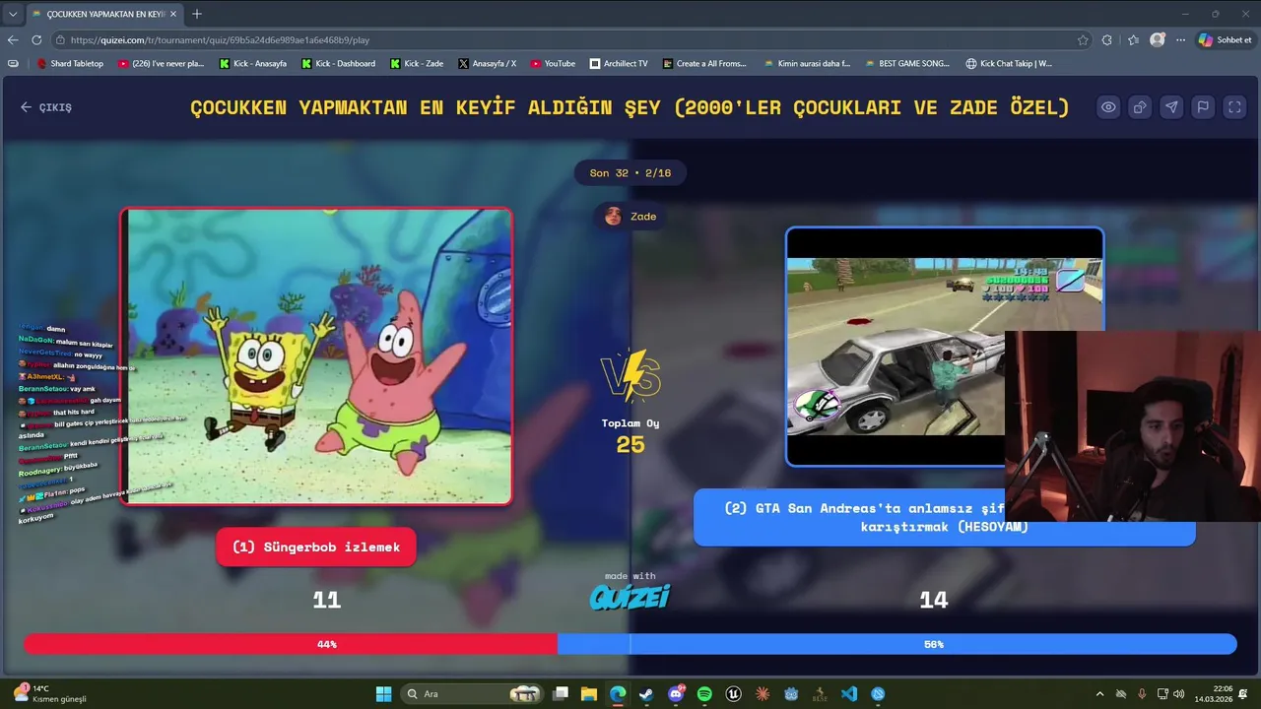Reload the page with the refresh icon
Screen dimensions: 1261x709
[x=36, y=40]
